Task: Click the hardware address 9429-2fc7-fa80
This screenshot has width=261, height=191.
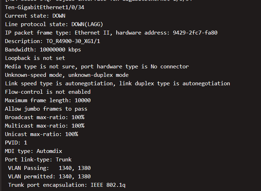Action: click(x=195, y=33)
